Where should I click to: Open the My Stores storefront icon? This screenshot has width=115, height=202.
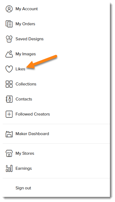tap(9, 153)
